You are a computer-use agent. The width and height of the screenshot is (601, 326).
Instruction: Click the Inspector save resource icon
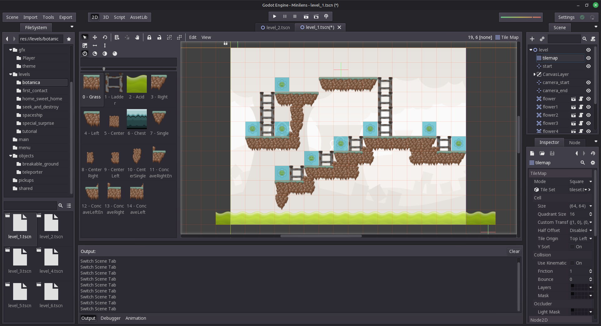(x=552, y=153)
